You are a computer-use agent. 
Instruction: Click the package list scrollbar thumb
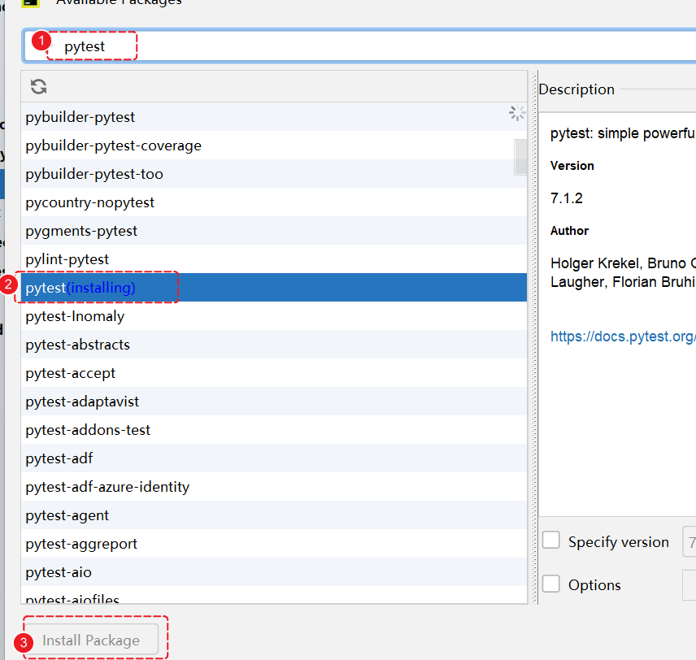pyautogui.click(x=520, y=157)
